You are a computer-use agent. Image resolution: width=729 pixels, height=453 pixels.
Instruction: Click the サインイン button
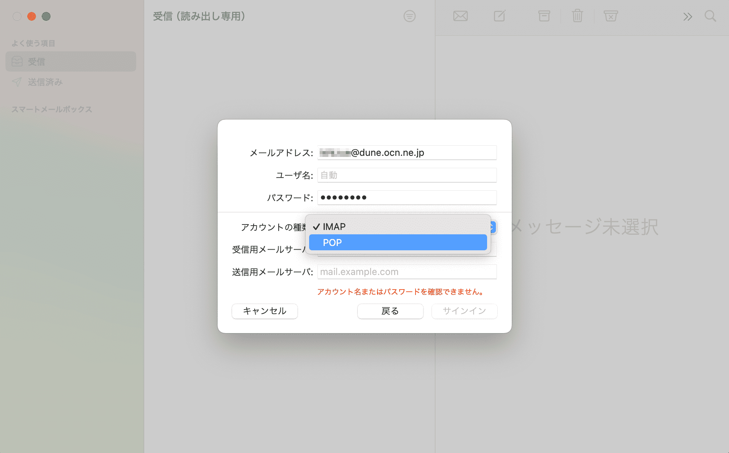pos(464,311)
